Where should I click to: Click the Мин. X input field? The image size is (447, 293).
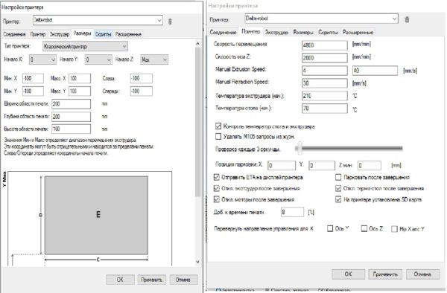click(x=33, y=79)
